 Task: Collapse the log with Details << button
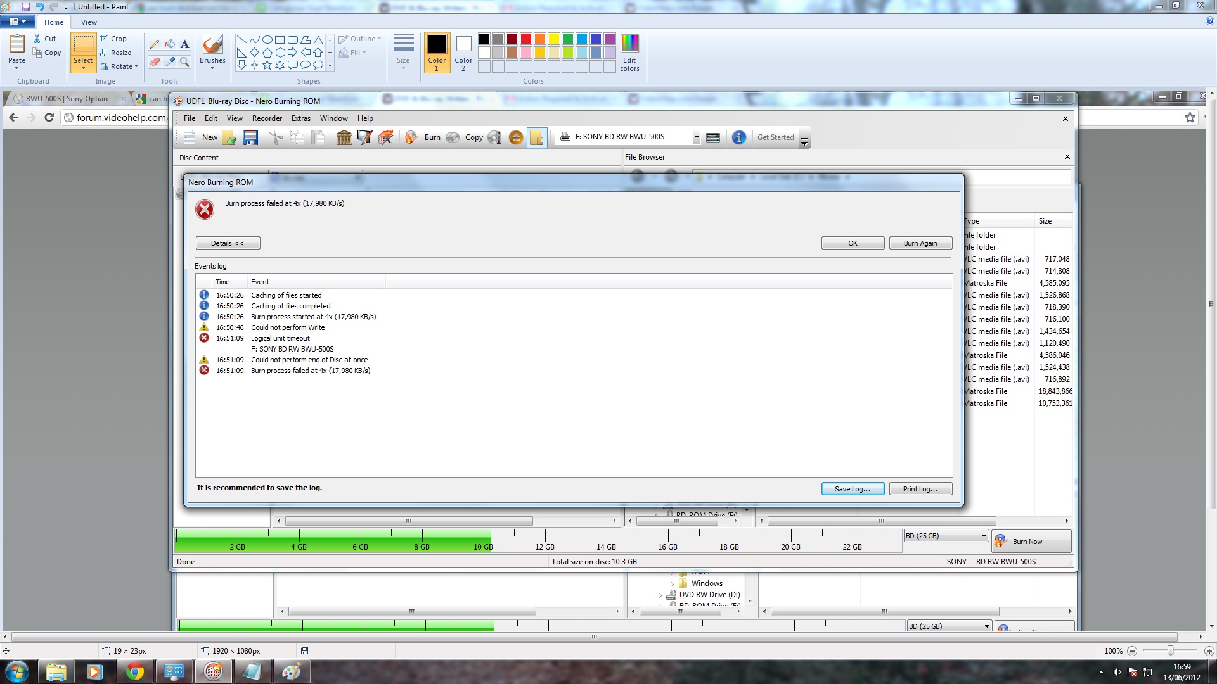point(228,243)
